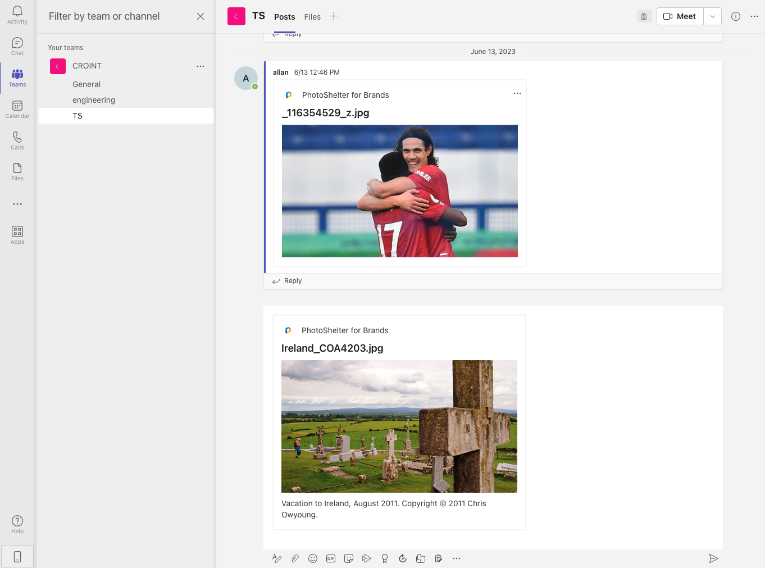Close the team filter box
Screen dimensions: 765x568
tap(201, 16)
